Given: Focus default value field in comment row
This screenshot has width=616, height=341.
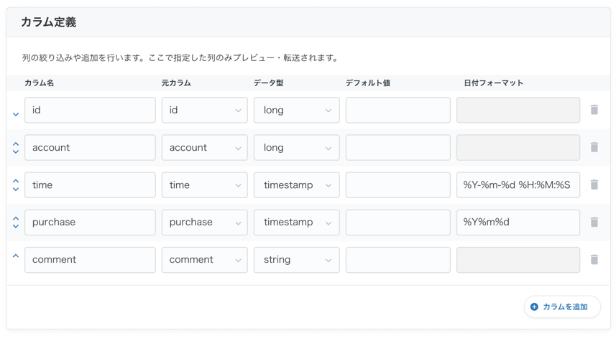Looking at the screenshot, I should [x=398, y=260].
